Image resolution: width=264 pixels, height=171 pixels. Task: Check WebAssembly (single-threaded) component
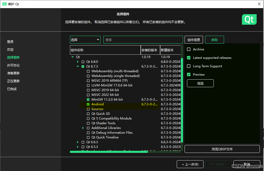[x=88, y=76]
